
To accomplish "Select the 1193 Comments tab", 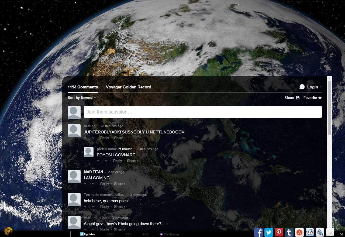I will click(x=83, y=87).
